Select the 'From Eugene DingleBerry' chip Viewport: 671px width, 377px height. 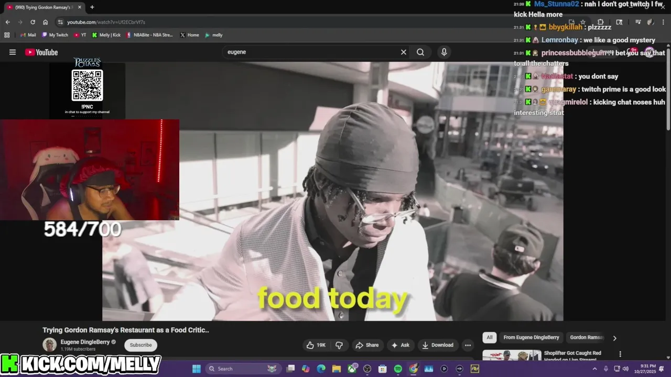point(531,338)
